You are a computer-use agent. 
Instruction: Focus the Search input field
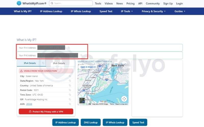tap(71, 3)
